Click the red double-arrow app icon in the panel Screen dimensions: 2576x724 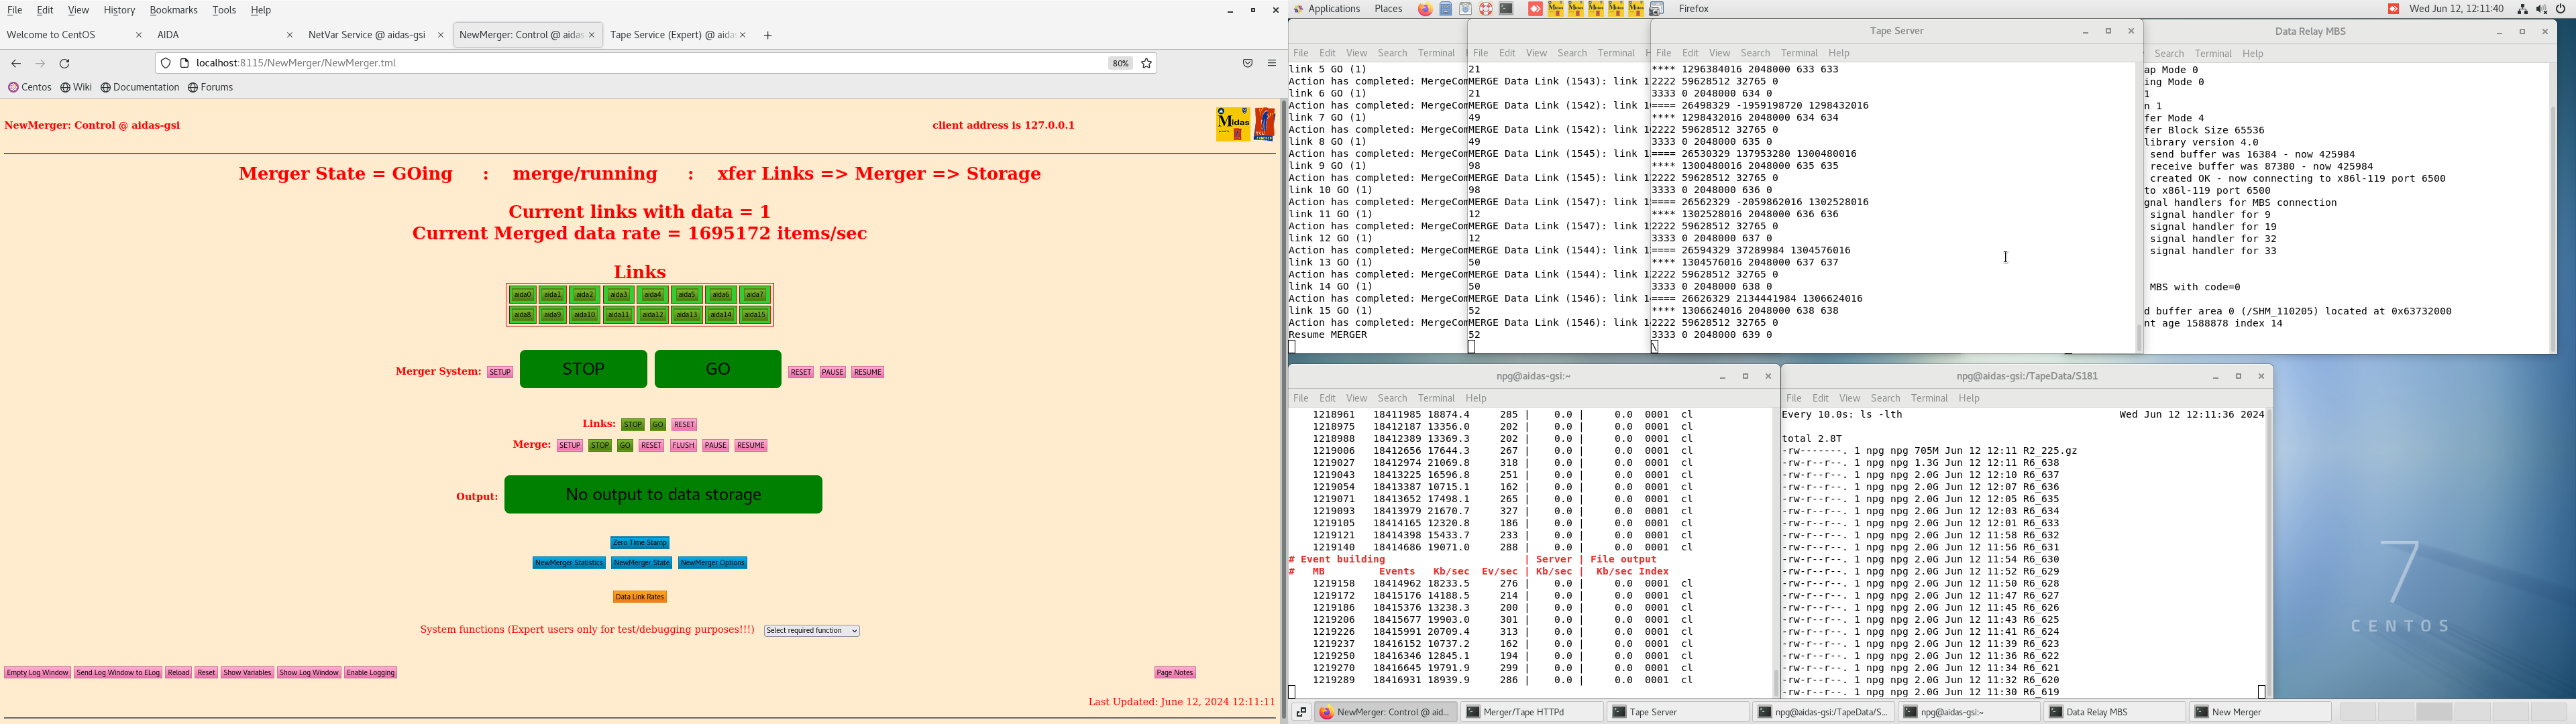point(1536,9)
